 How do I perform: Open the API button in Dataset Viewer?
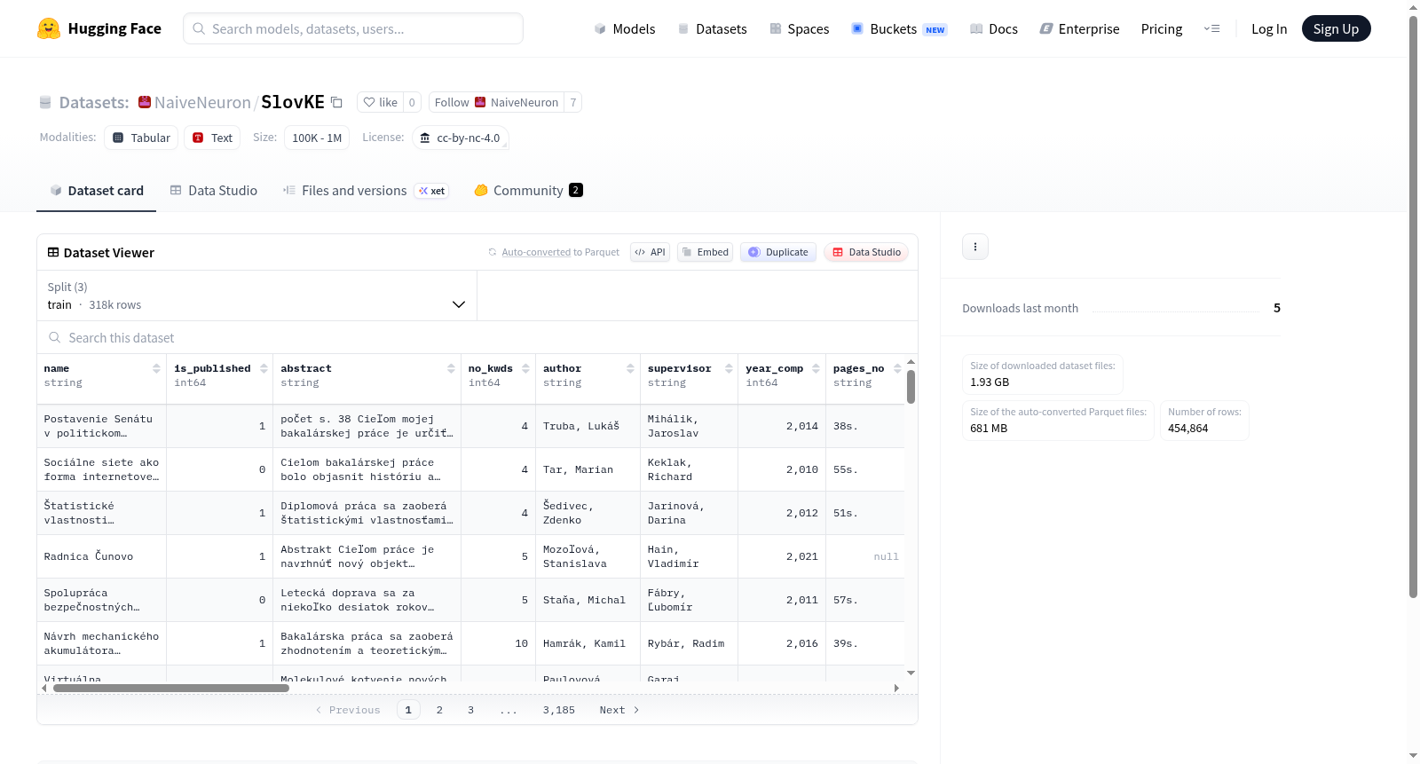pos(650,252)
